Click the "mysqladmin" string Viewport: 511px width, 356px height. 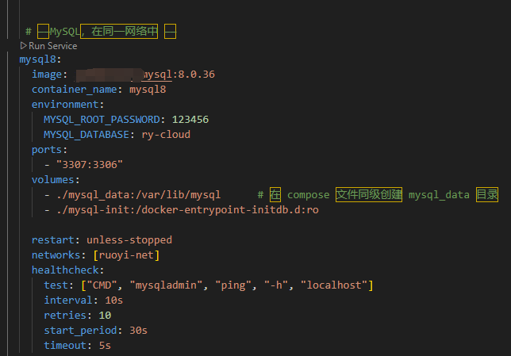coord(166,285)
